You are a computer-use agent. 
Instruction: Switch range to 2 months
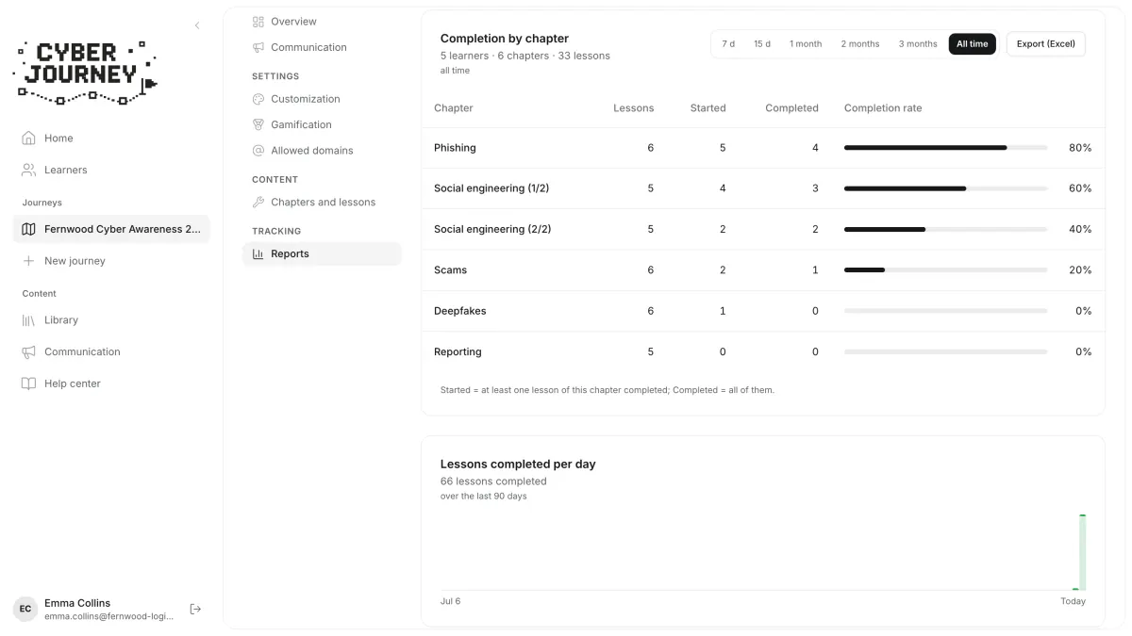(x=860, y=44)
